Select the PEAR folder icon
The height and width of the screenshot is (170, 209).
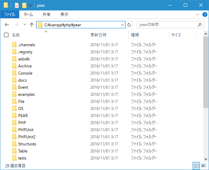coord(14,115)
